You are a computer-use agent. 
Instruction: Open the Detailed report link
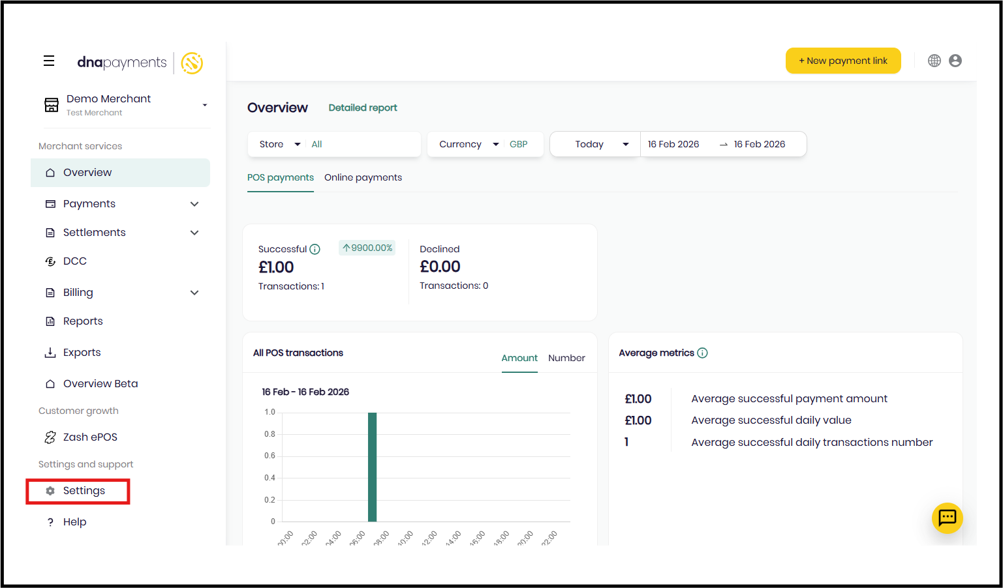click(x=363, y=108)
